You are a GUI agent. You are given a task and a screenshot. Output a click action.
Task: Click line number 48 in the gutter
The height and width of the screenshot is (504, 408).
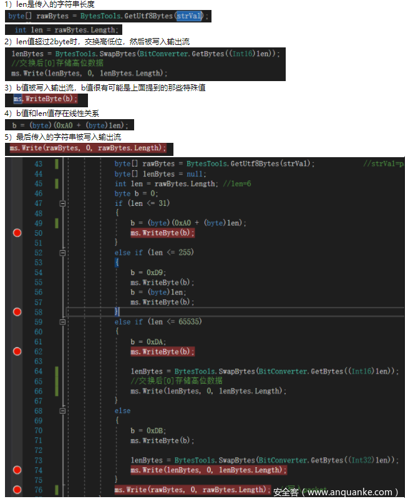tap(38, 213)
